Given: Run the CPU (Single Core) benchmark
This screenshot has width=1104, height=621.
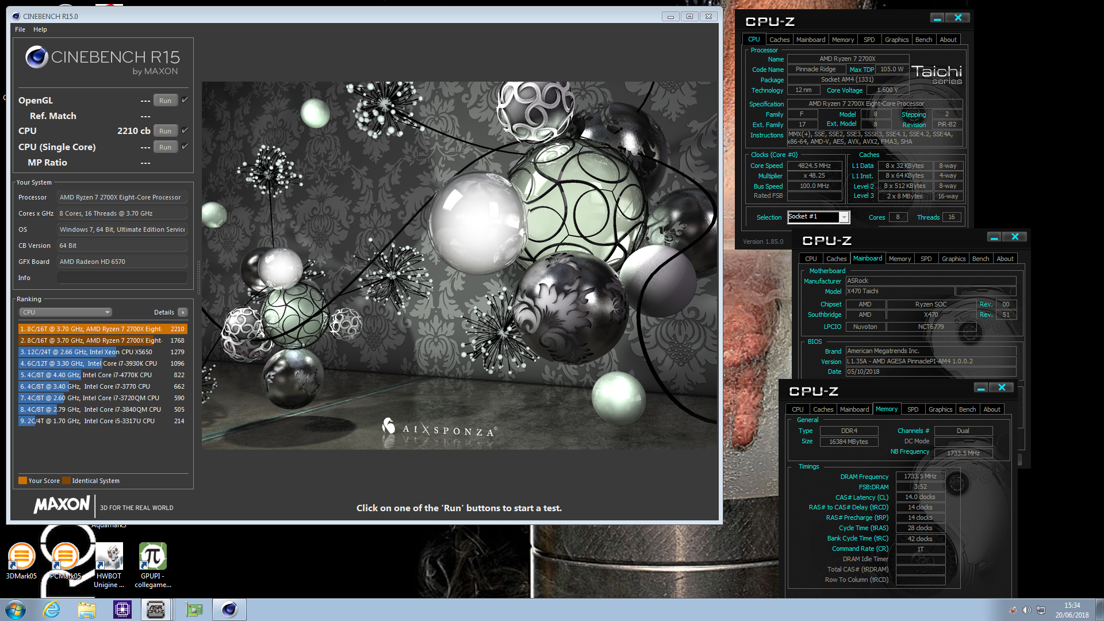Looking at the screenshot, I should tap(165, 147).
